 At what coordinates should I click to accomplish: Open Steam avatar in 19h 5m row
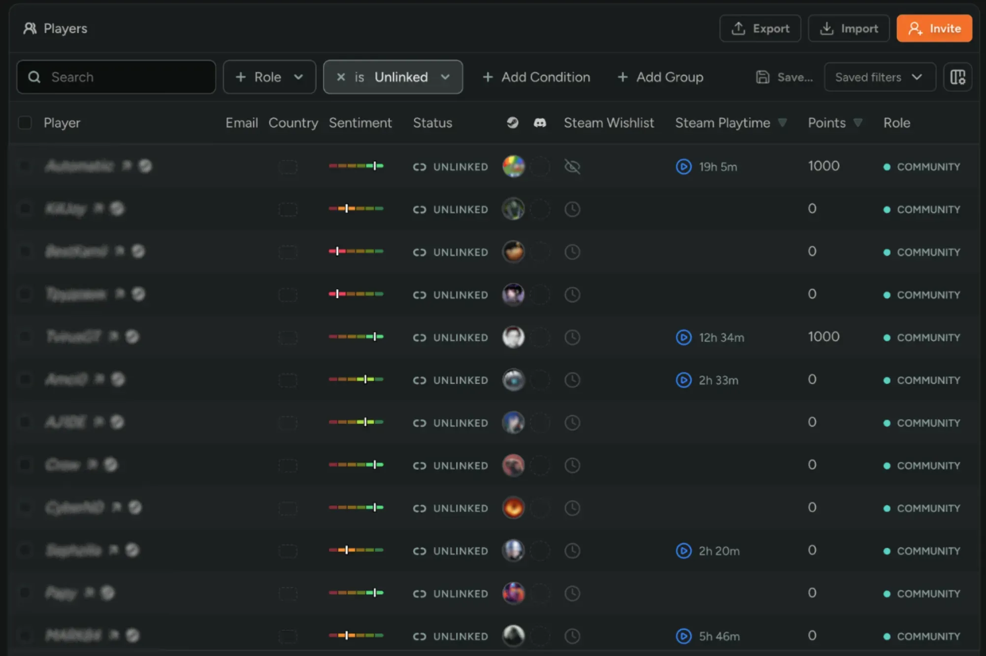513,166
